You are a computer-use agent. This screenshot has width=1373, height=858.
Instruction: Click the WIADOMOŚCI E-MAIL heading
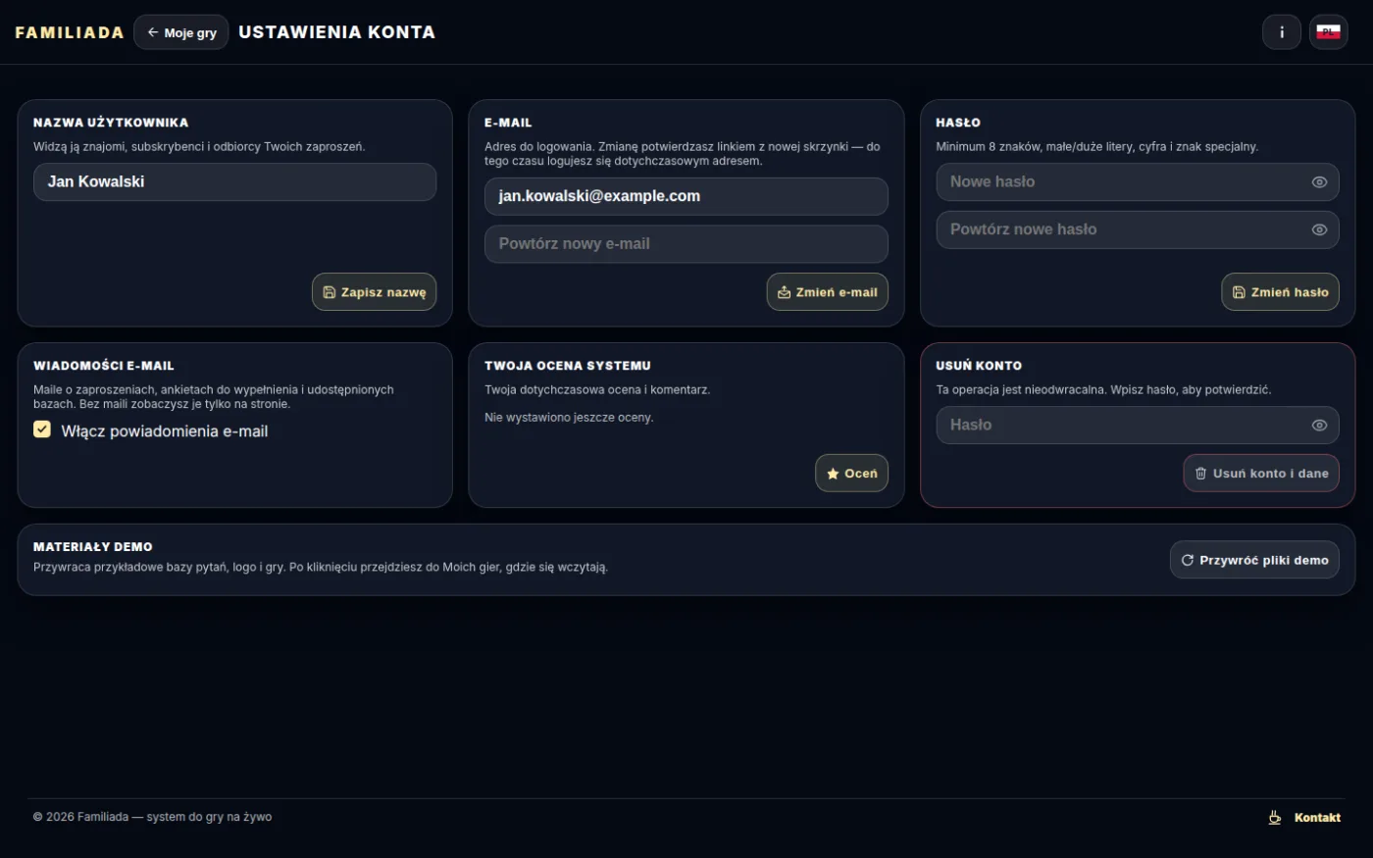tap(104, 366)
